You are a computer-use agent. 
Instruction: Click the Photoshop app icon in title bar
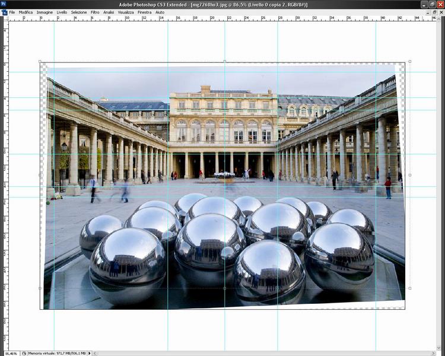pyautogui.click(x=4, y=4)
